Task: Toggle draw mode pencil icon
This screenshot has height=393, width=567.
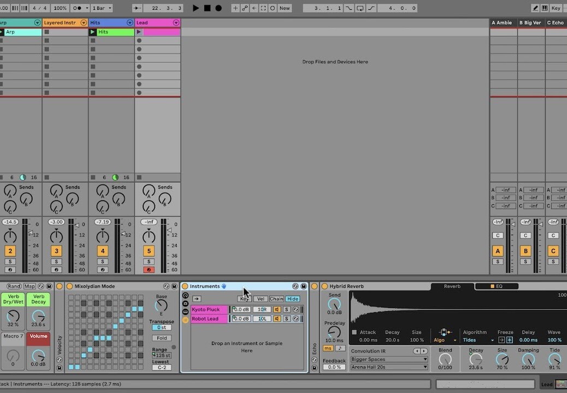Action: coord(535,8)
